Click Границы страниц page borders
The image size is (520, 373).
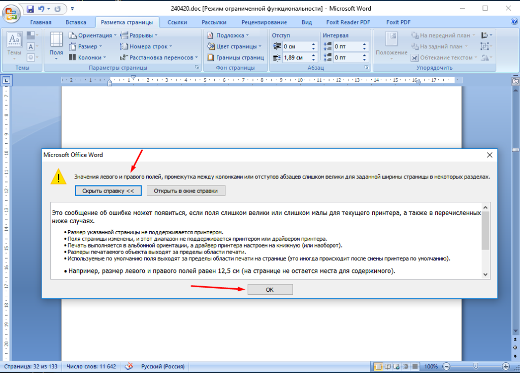(236, 57)
